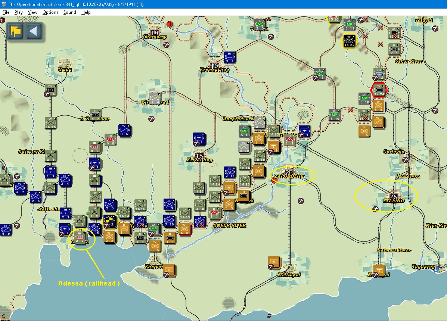Click the Cherkassy 10-point objective
This screenshot has height=321, width=447.
click(155, 33)
